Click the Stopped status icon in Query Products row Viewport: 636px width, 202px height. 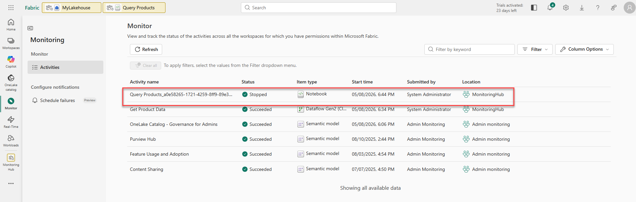(245, 94)
